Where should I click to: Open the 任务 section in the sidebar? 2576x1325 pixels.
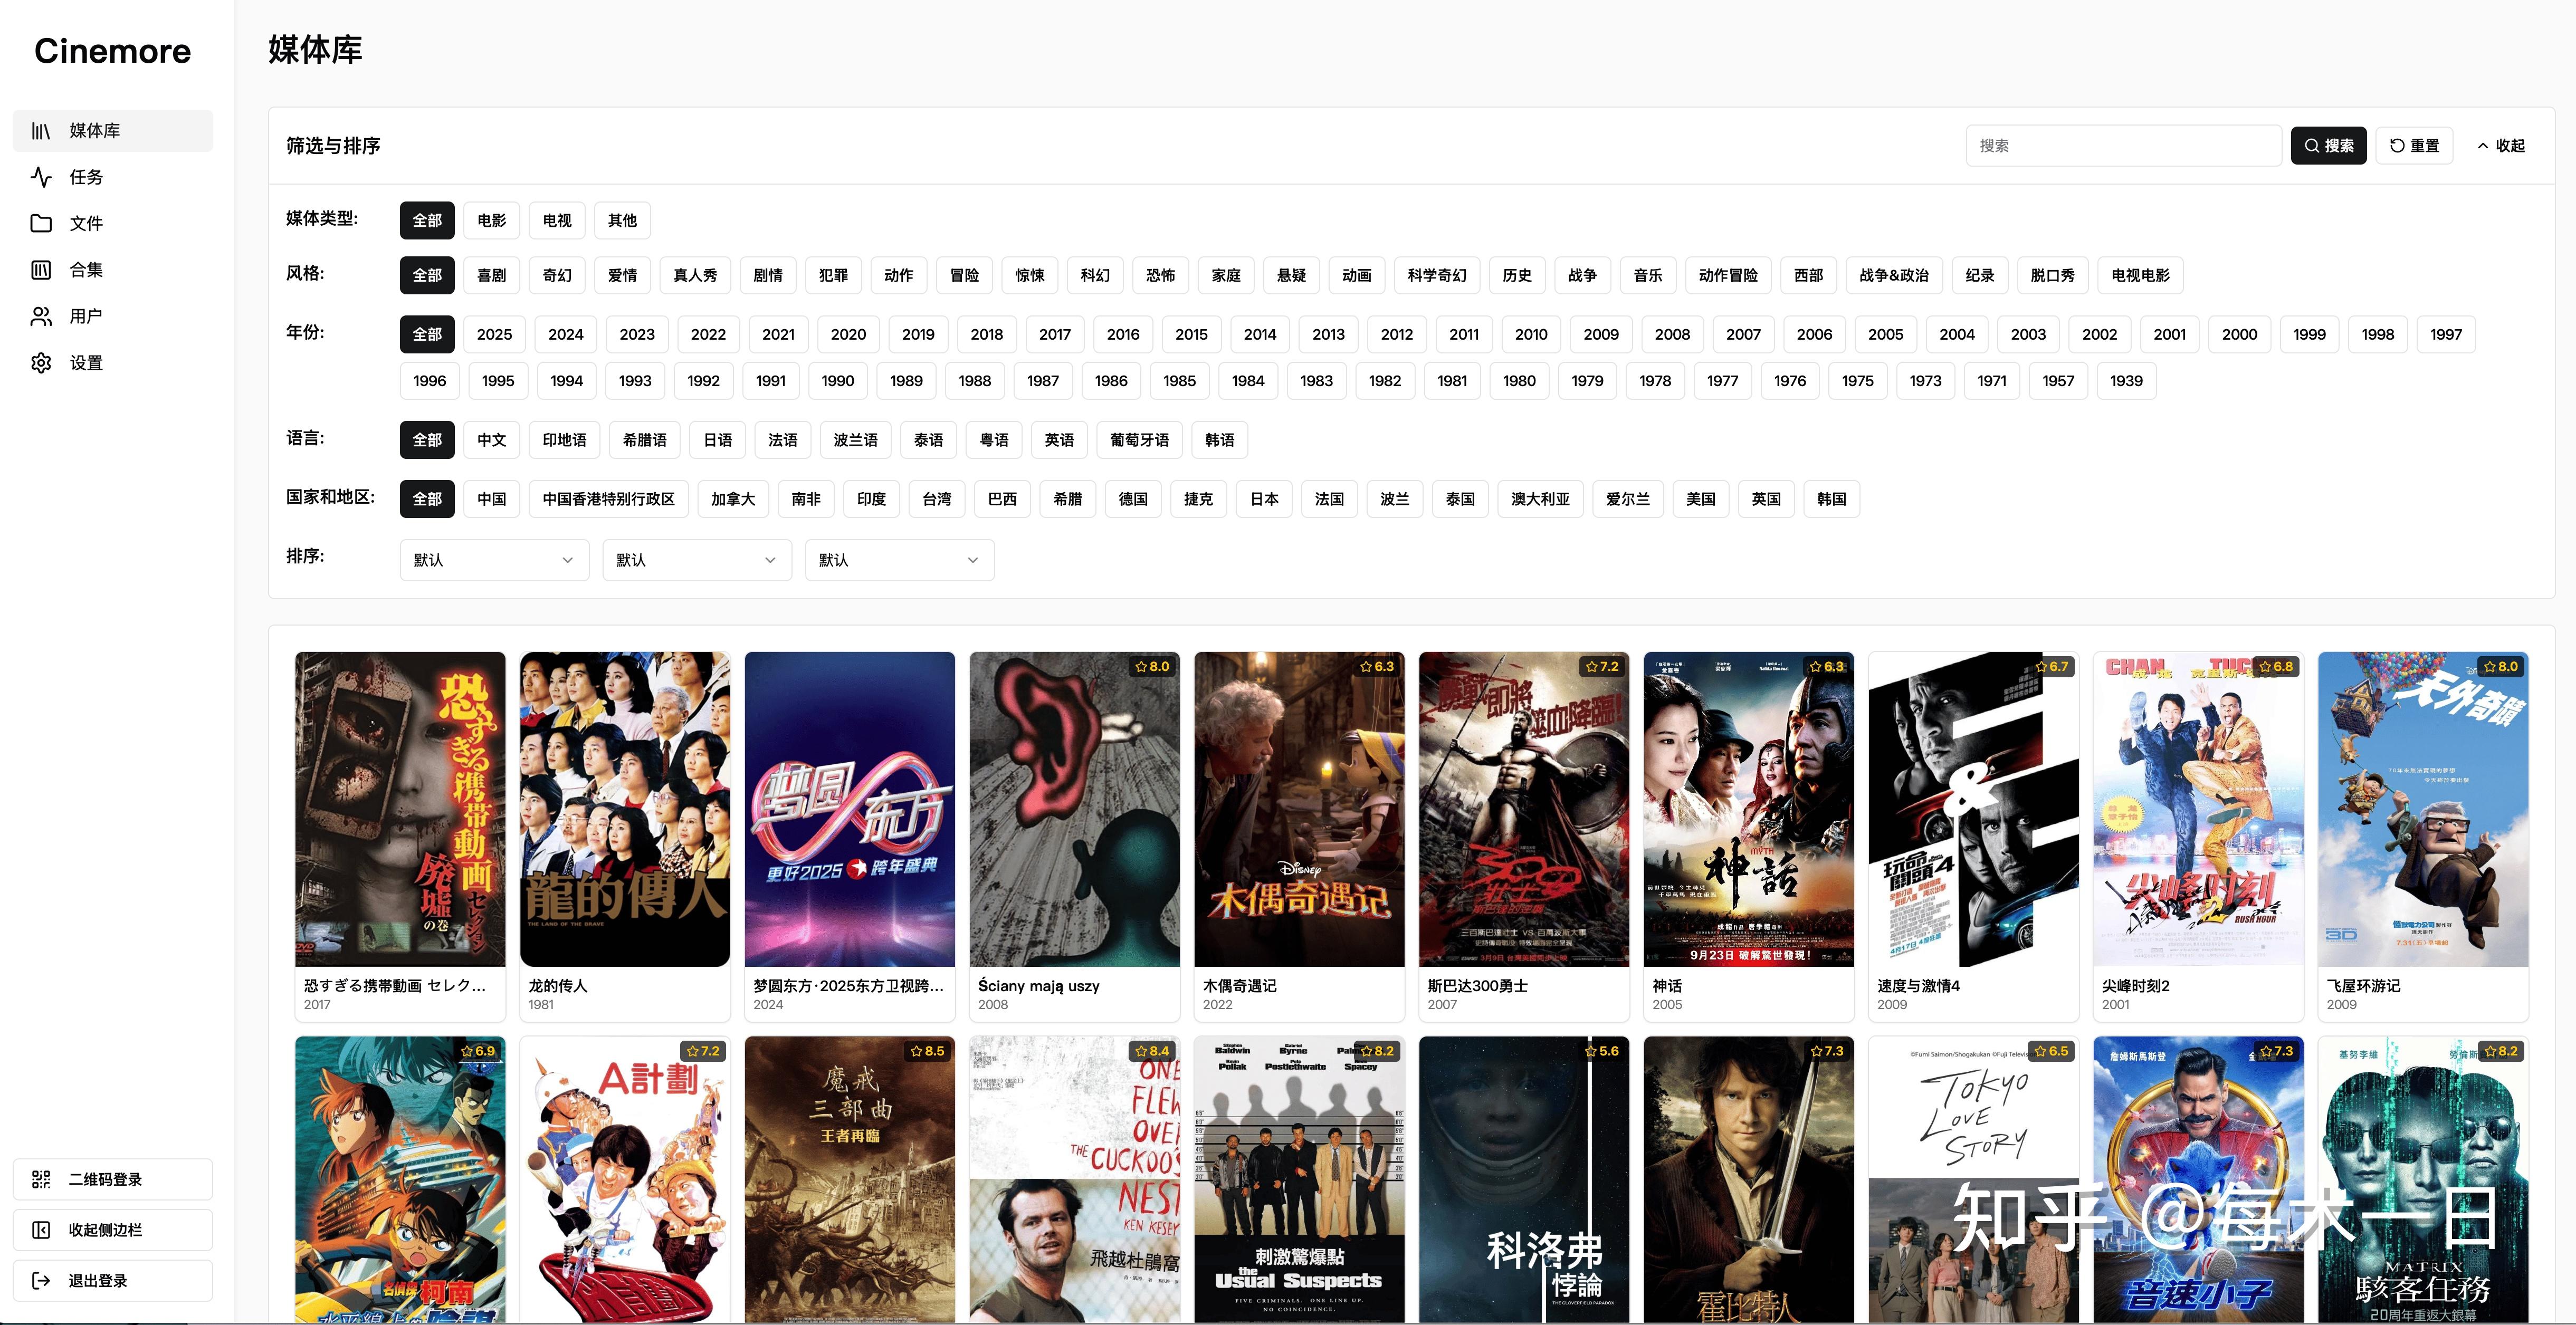(85, 177)
